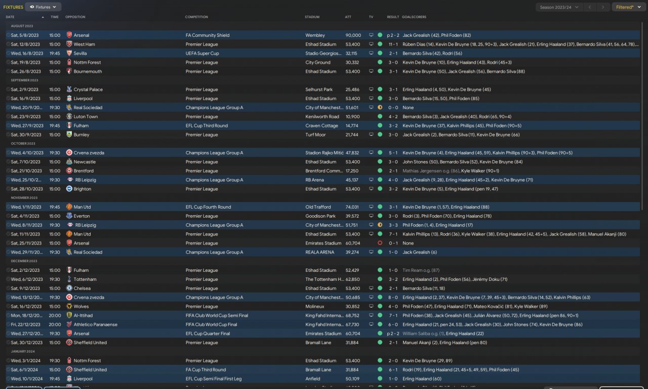This screenshot has height=389, width=648.
Task: Sort by the Competition column header
Action: click(196, 17)
